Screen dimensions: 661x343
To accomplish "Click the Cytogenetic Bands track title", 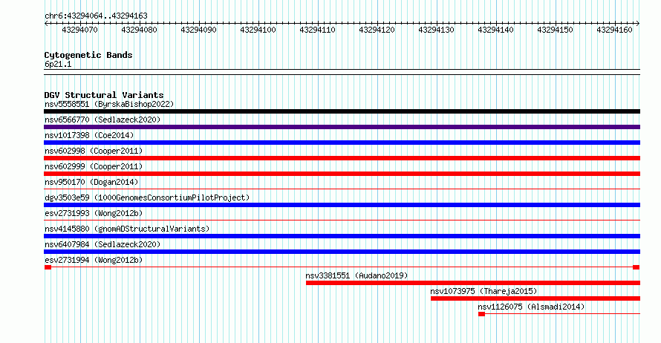I will 88,55.
